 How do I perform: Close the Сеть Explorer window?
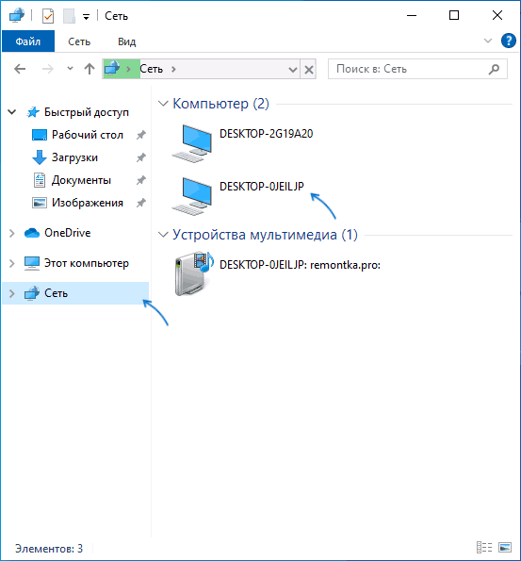tap(497, 15)
